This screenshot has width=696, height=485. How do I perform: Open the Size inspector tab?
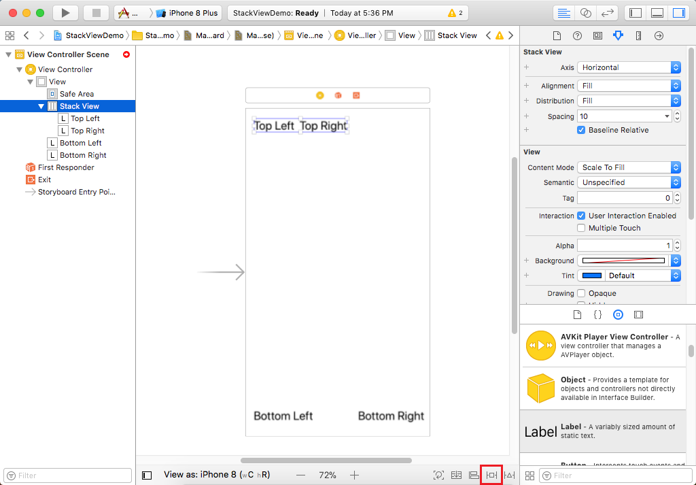(638, 35)
